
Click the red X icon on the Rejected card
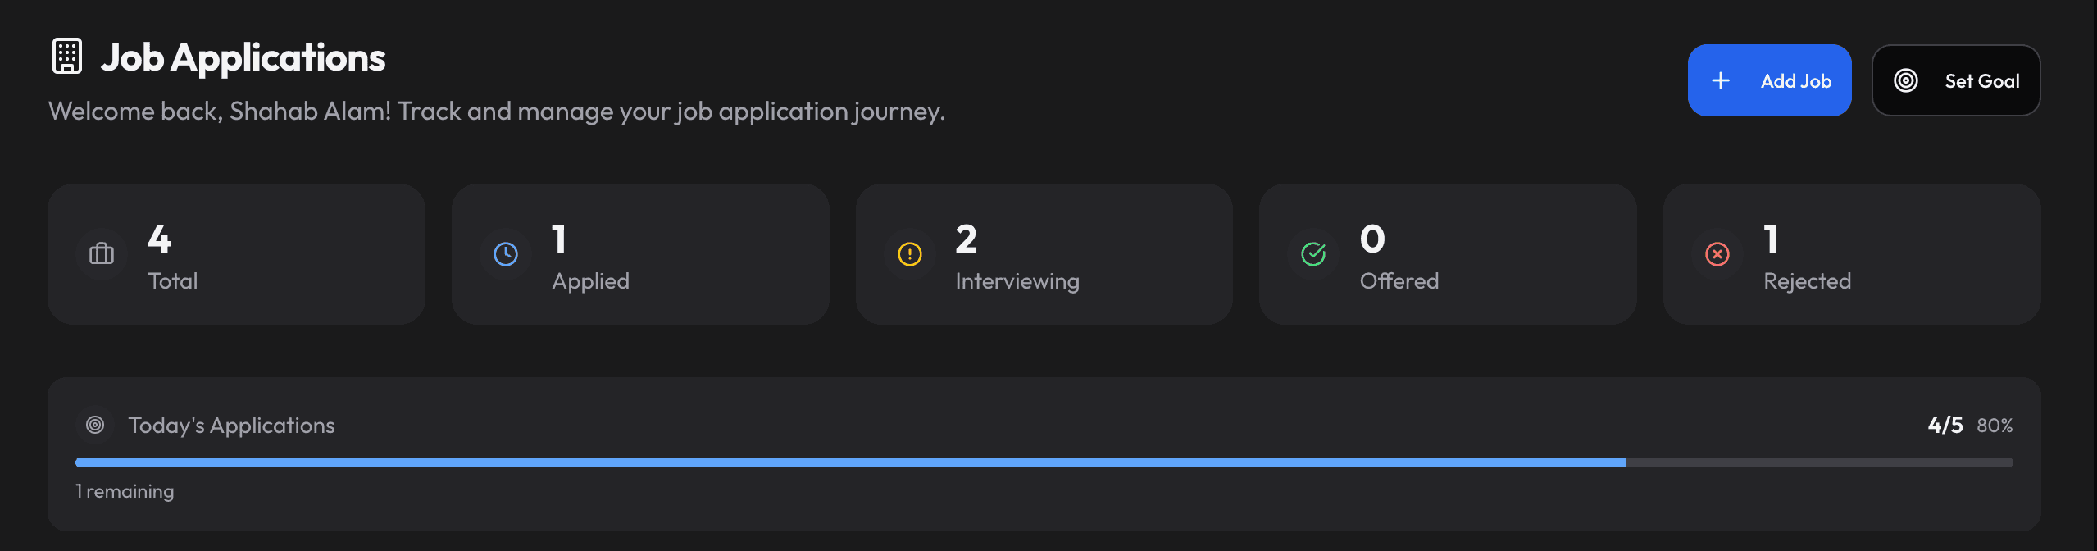pyautogui.click(x=1717, y=254)
